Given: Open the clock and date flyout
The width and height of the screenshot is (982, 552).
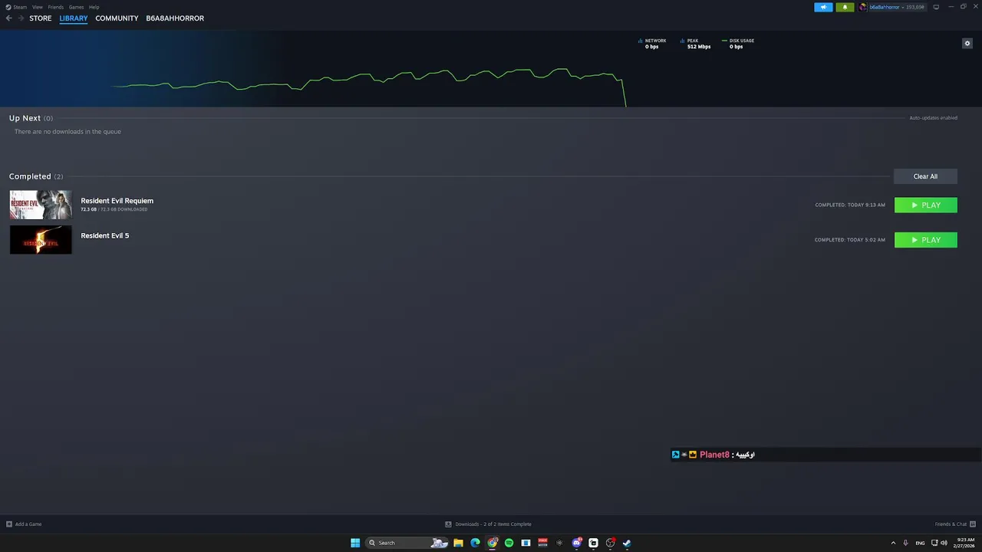Looking at the screenshot, I should click(x=963, y=543).
